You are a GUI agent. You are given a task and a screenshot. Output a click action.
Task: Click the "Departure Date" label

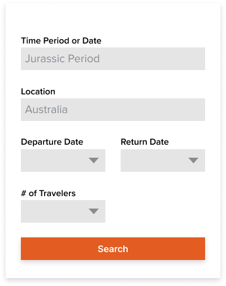tap(52, 142)
